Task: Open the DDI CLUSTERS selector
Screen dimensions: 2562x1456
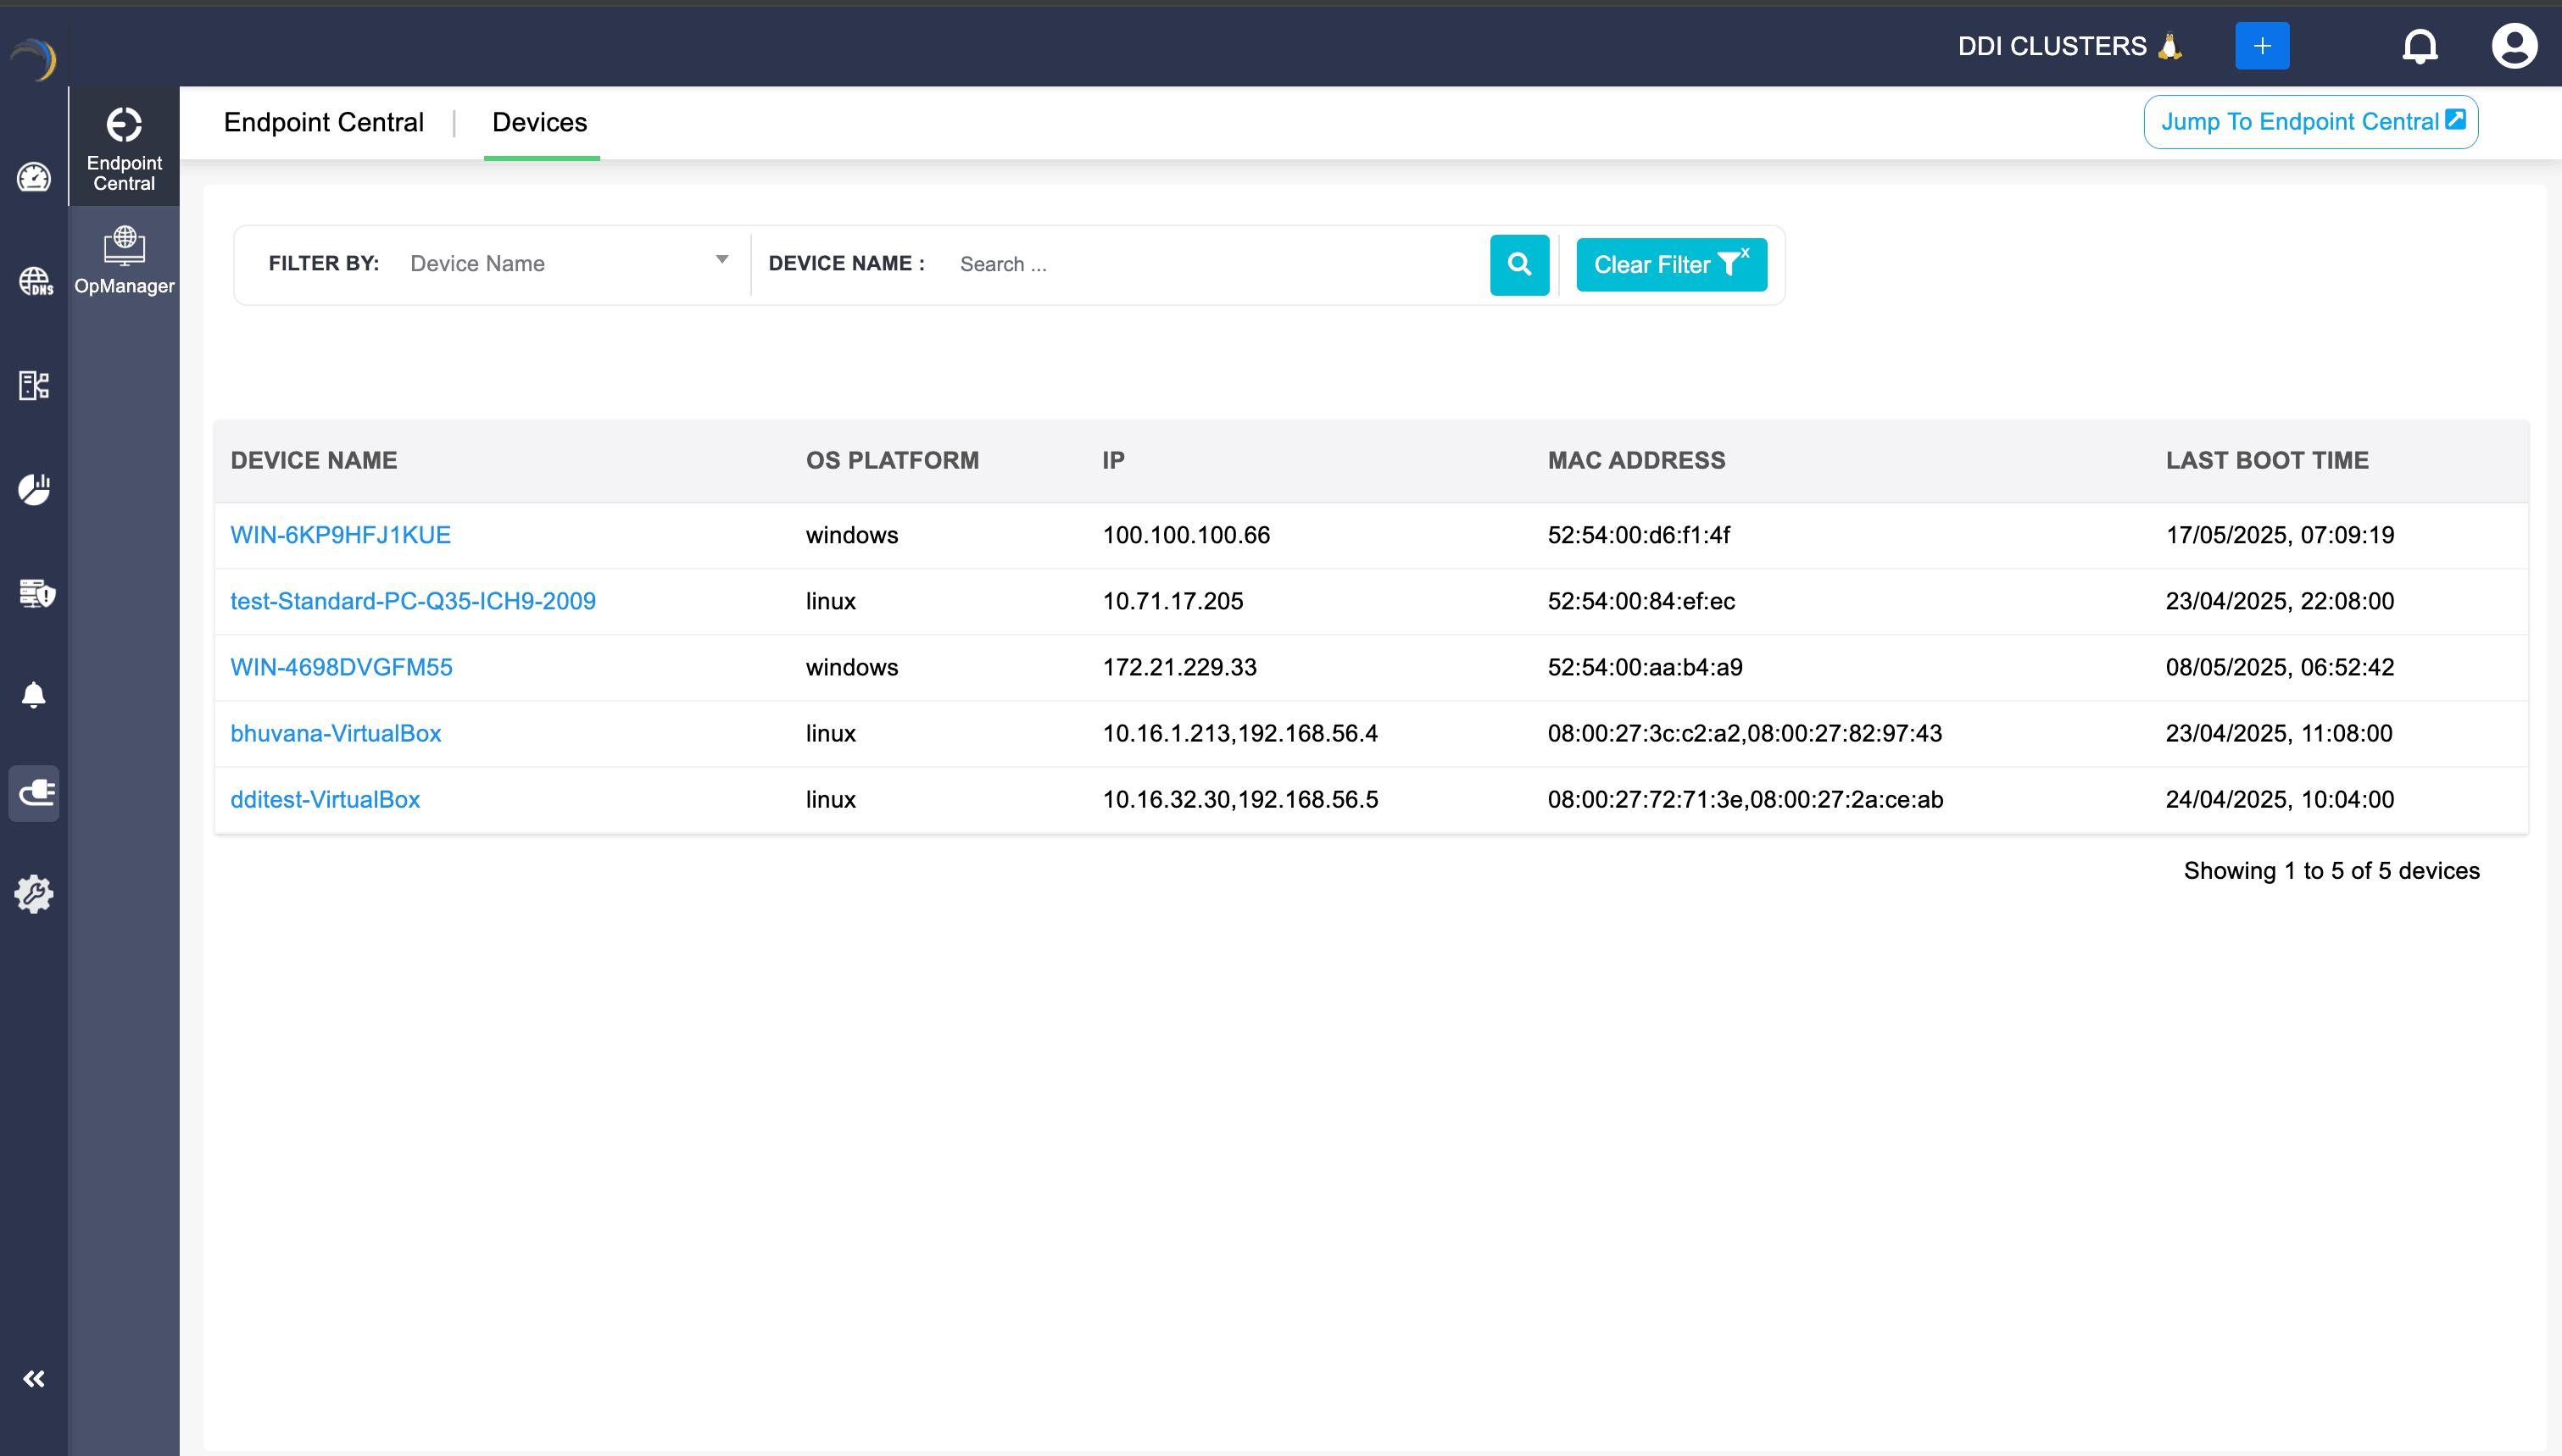Action: pos(2068,46)
